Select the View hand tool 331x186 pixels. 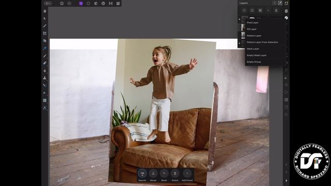[45, 11]
